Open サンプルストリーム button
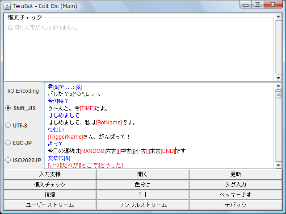 [x=143, y=205]
